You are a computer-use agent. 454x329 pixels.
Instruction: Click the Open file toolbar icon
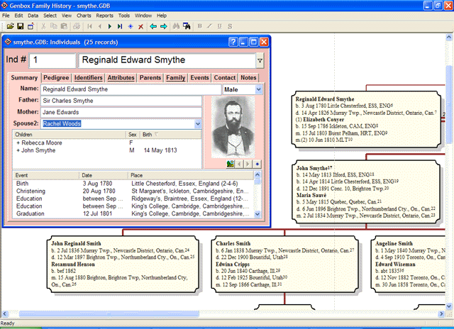click(10, 26)
